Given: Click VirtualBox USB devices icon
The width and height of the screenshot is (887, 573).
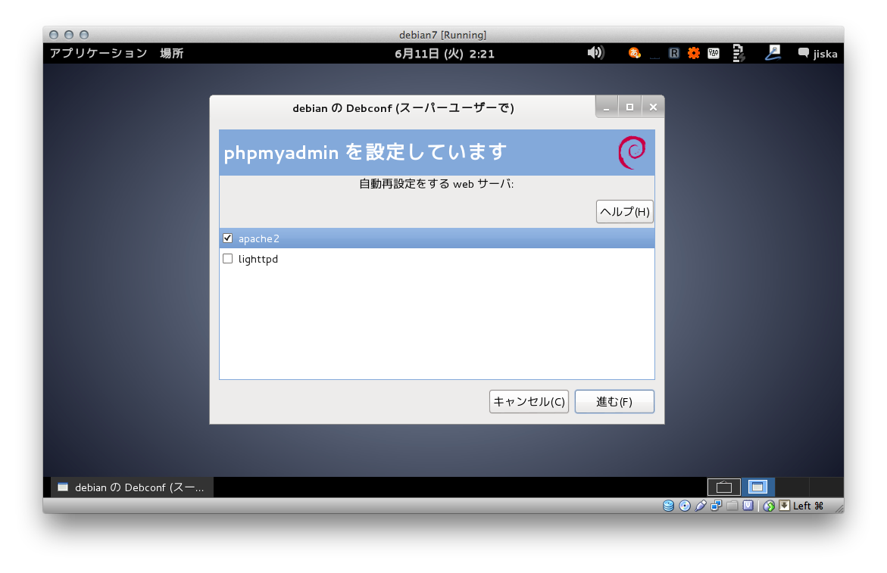Looking at the screenshot, I should coord(701,506).
